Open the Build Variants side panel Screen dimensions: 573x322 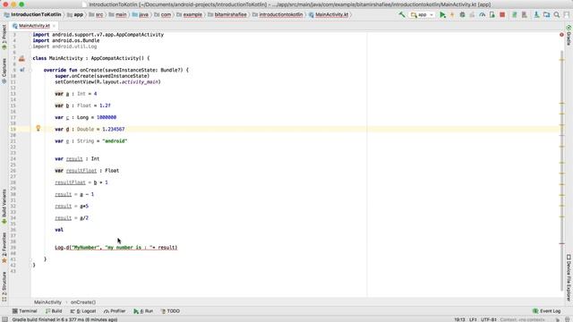click(4, 207)
